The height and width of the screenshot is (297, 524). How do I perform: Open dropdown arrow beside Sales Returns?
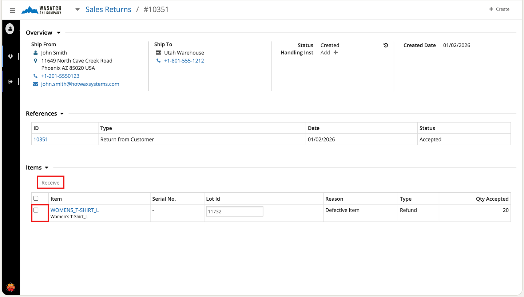pos(77,10)
